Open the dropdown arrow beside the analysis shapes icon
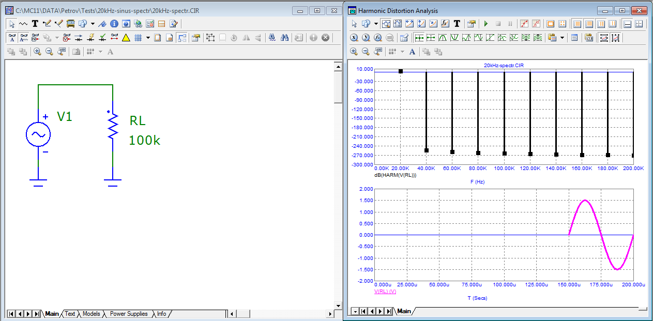653x321 pixels. pos(375,24)
